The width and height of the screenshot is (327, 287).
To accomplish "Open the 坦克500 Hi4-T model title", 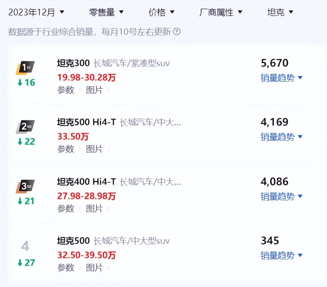I will coord(86,122).
